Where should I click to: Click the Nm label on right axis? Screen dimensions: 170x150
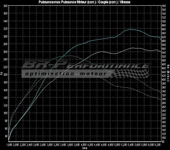coord(168,73)
